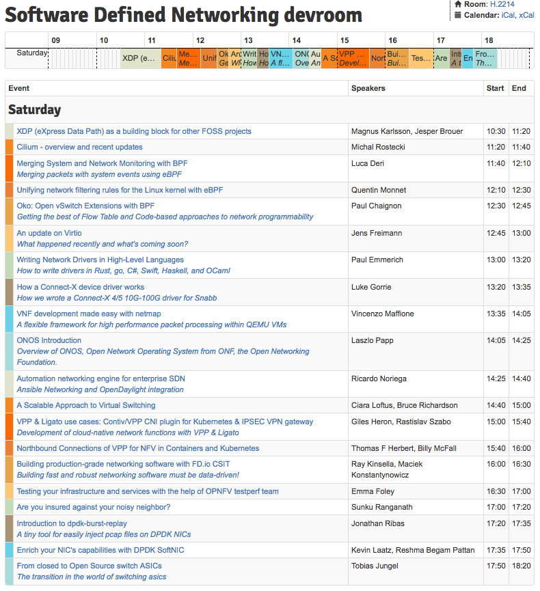This screenshot has height=591, width=540.
Task: Select the VPP Devel block in the timeline
Action: 353,59
